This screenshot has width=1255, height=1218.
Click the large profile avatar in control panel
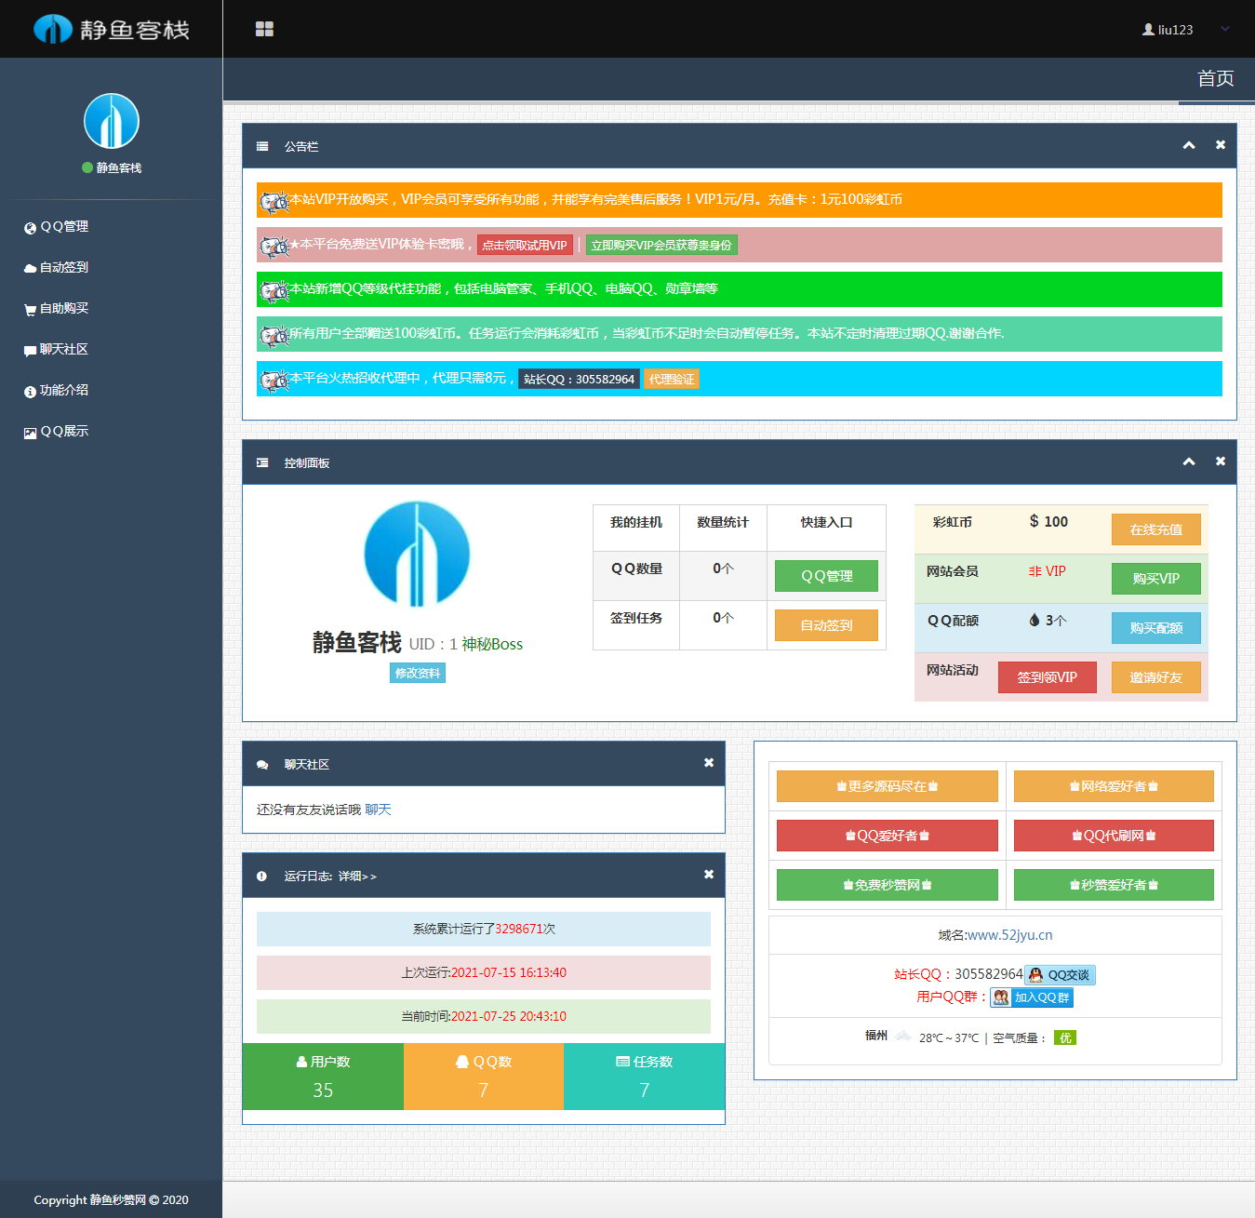[417, 555]
